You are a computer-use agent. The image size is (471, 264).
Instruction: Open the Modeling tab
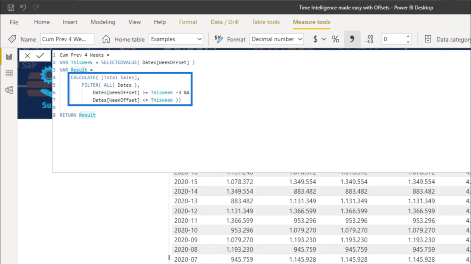point(103,22)
